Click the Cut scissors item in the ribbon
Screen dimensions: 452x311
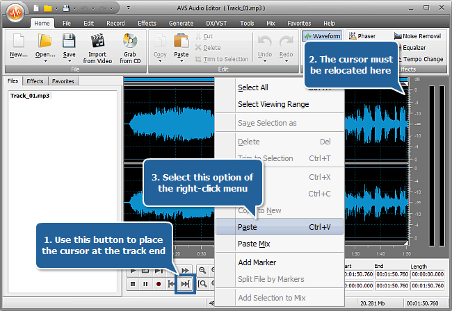[x=204, y=36]
